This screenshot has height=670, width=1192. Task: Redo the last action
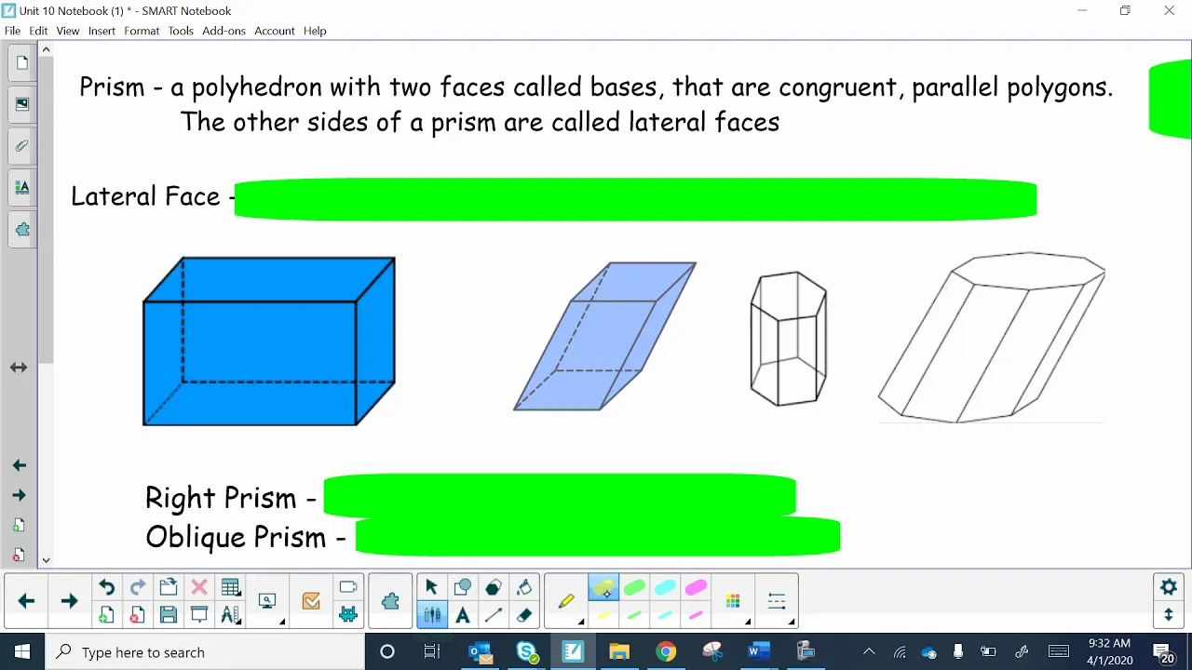tap(137, 587)
